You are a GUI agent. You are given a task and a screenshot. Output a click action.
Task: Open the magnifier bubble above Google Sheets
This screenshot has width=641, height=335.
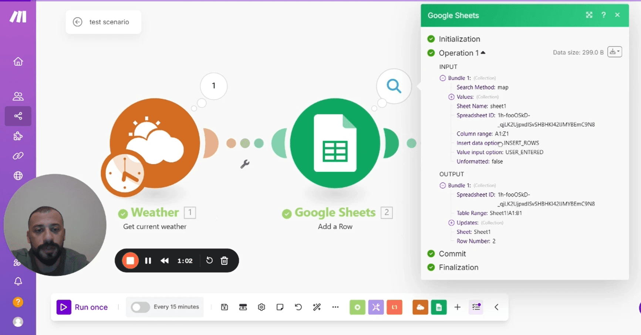pos(394,86)
